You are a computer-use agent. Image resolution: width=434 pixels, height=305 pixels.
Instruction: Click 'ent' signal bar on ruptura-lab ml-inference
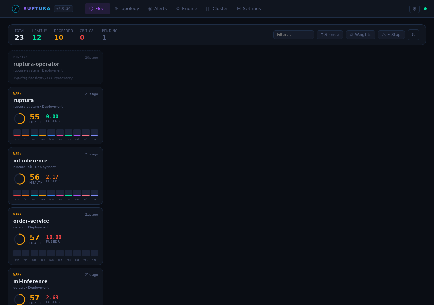tap(77, 193)
